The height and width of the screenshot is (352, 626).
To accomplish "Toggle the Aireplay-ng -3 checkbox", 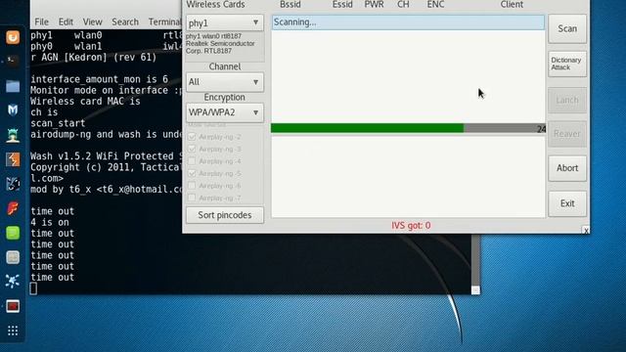I will pos(192,149).
